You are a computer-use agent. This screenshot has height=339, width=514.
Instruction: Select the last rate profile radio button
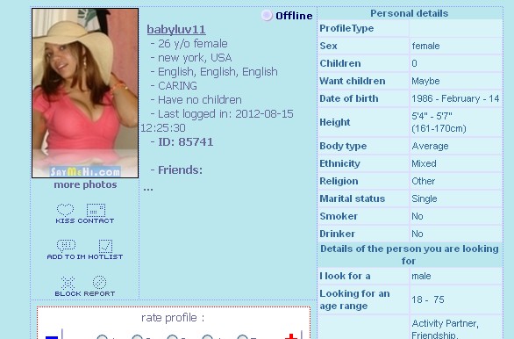(242, 337)
